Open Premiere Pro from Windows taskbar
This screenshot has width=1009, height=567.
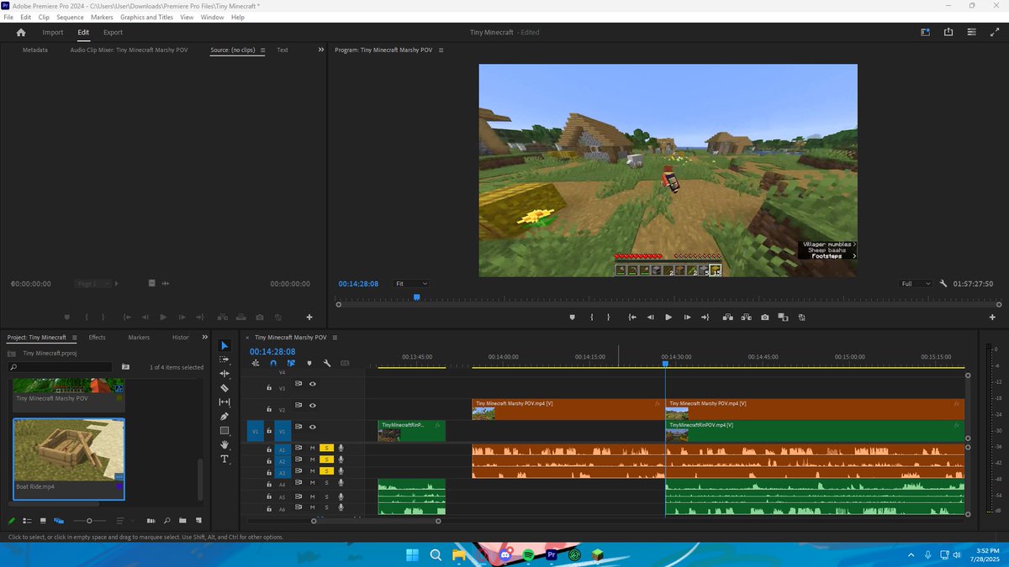[552, 555]
